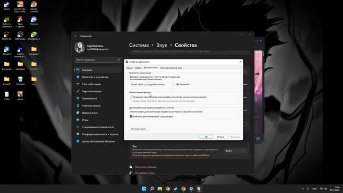
Task: Open the clock and date in the taskbar
Action: (334, 189)
